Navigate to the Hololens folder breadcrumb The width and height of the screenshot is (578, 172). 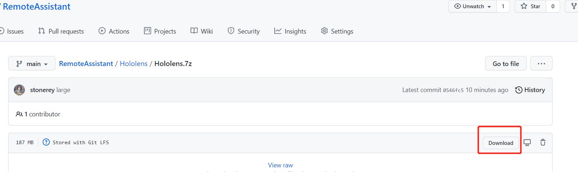[134, 64]
